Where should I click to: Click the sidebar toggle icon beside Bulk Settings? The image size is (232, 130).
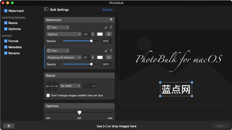point(46,9)
